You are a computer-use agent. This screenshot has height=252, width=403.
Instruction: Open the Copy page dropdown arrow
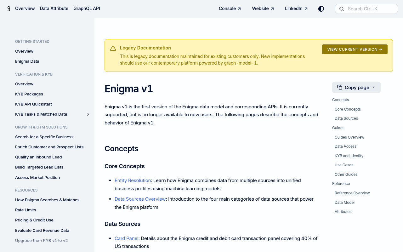(x=374, y=87)
